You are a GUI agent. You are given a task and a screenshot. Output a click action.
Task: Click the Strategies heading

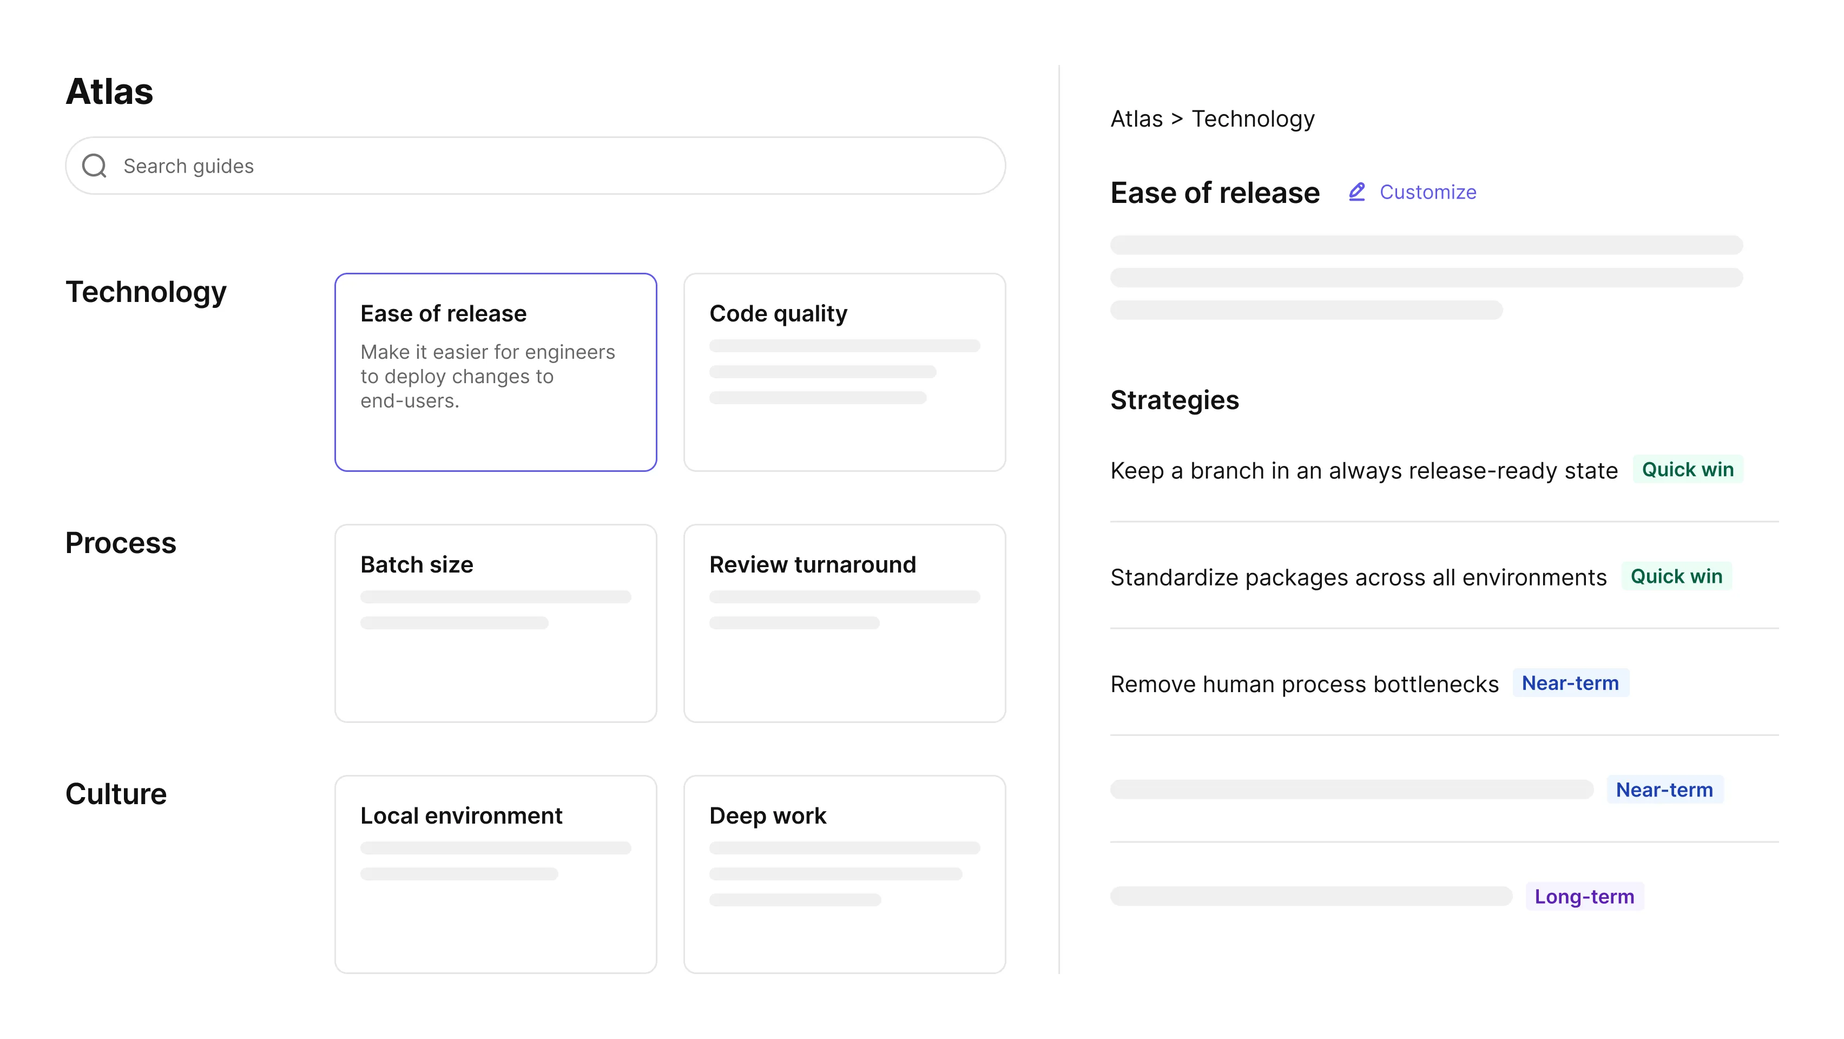pos(1174,400)
